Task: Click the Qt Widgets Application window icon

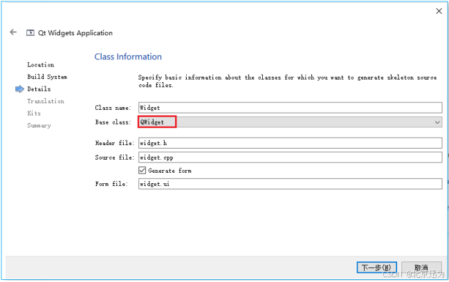Action: 30,33
